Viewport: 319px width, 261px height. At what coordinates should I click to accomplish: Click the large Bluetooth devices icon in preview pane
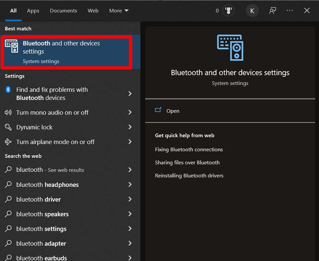coord(230,48)
